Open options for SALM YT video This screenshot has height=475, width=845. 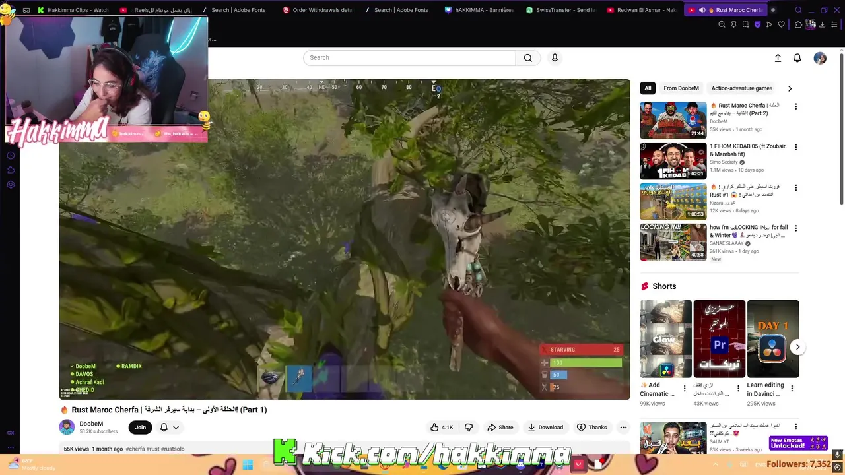pos(795,426)
